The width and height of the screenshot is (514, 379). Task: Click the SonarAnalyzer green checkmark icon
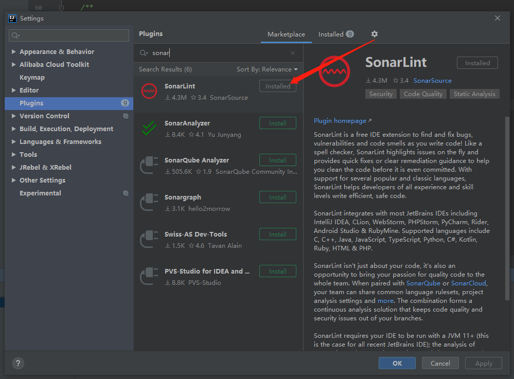(x=149, y=128)
